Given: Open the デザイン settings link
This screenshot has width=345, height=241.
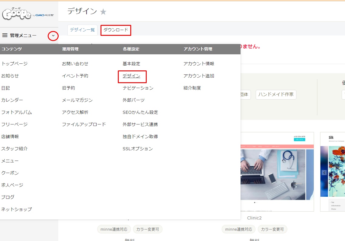Looking at the screenshot, I should pos(132,76).
